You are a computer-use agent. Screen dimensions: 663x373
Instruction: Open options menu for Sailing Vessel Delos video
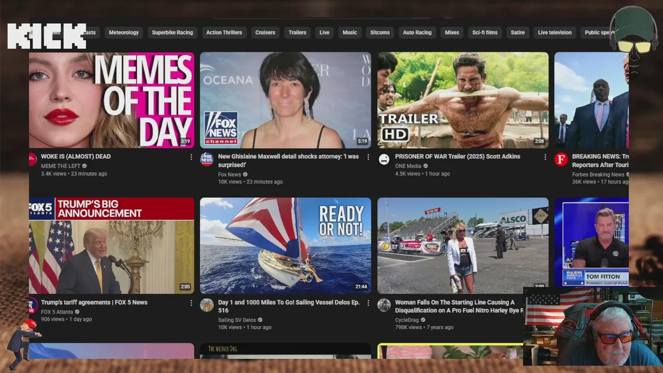pos(368,303)
